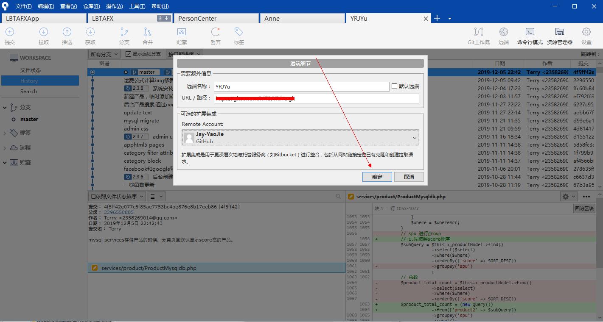Click the 远端名称 input field

pos(301,86)
